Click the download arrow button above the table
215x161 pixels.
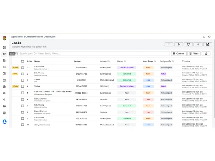(178, 44)
